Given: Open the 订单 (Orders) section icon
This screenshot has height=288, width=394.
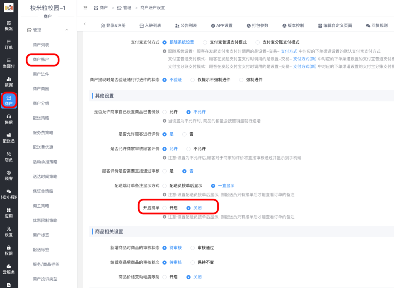Looking at the screenshot, I should [x=8, y=44].
